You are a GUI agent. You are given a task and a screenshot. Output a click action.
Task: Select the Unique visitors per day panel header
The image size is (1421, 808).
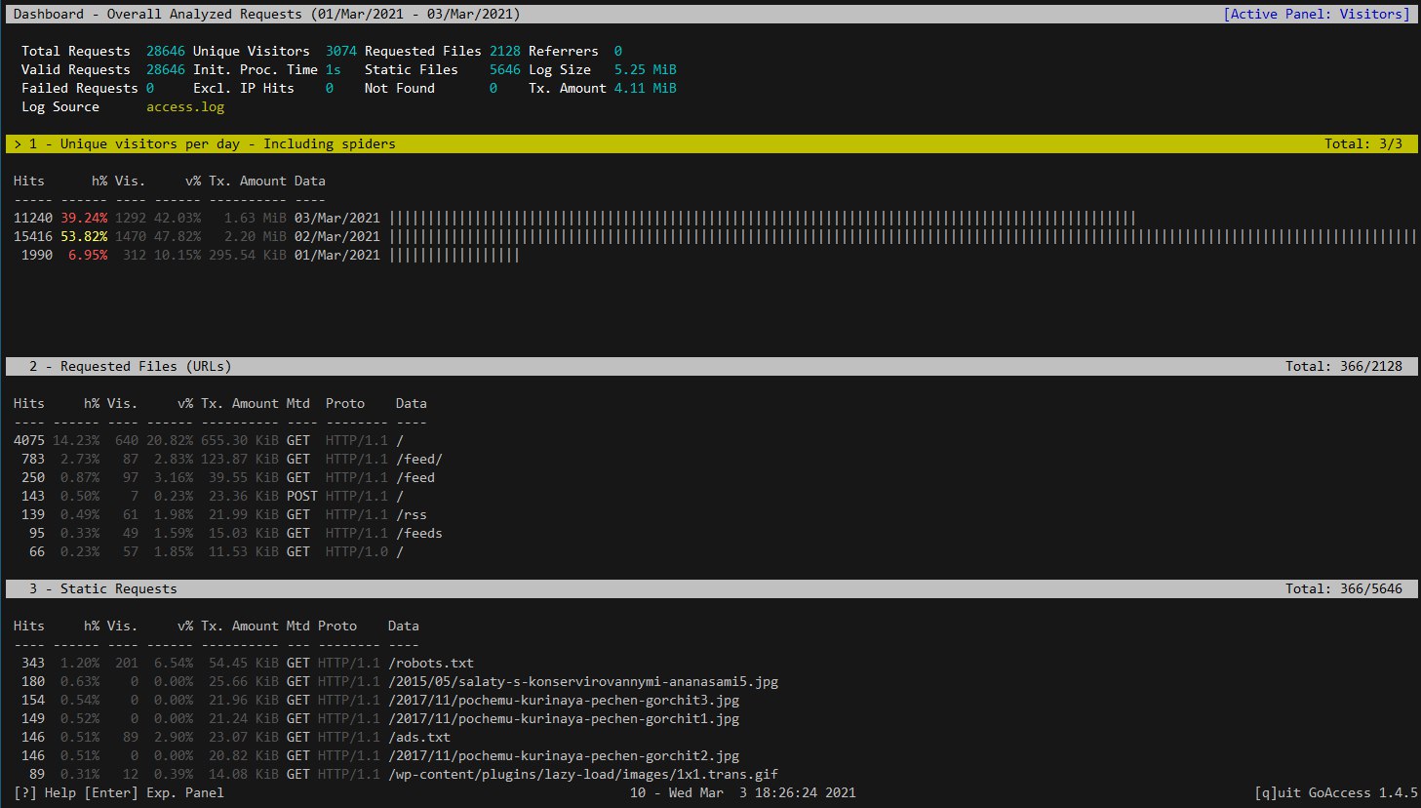[227, 143]
